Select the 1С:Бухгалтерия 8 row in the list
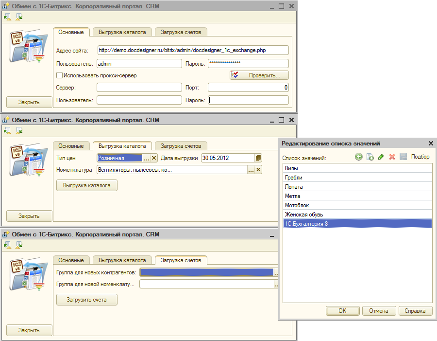 point(357,223)
